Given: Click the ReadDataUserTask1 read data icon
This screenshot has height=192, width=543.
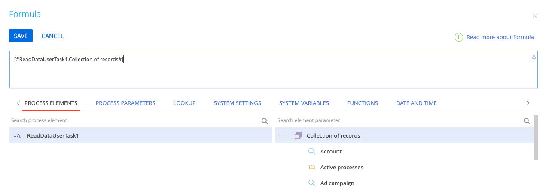Looking at the screenshot, I should tap(17, 135).
